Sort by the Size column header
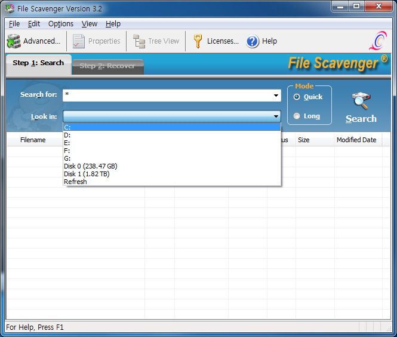 click(x=315, y=140)
